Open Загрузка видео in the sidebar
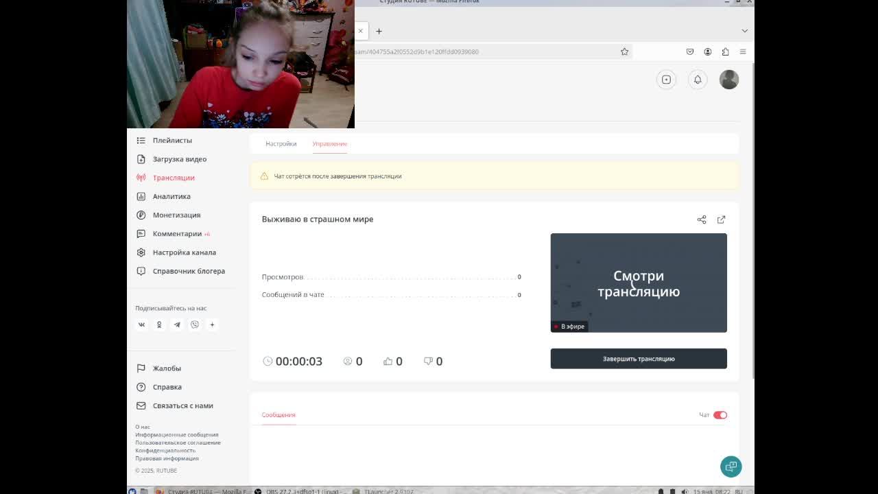Screen dimensions: 878x494 [x=180, y=159]
